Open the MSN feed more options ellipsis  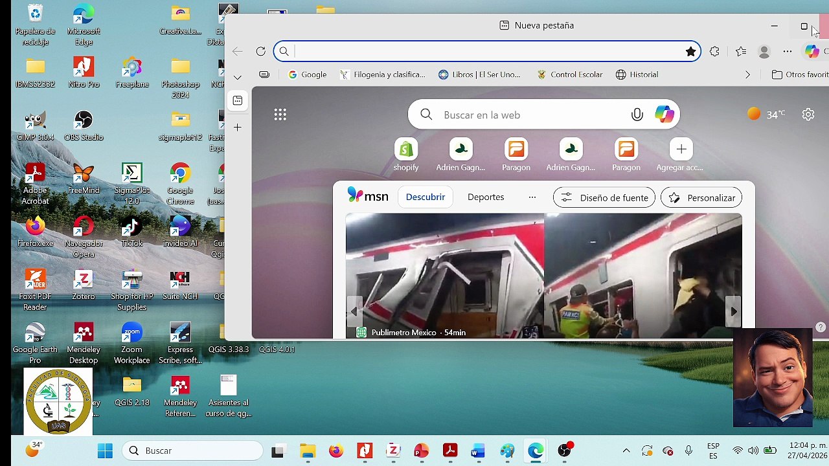pos(532,197)
